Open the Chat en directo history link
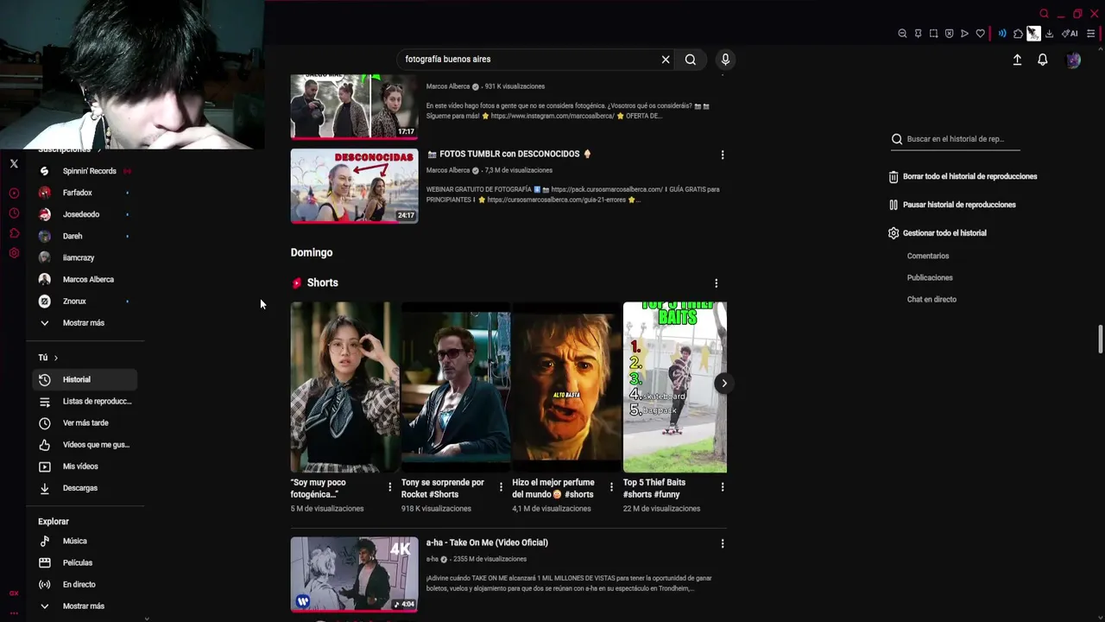The height and width of the screenshot is (622, 1105). [931, 299]
